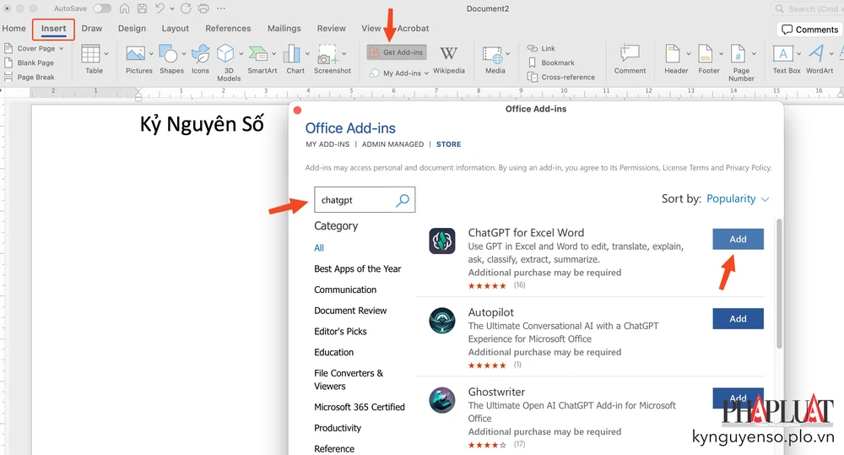Click the Save disk icon
The image size is (844, 455).
142,8
